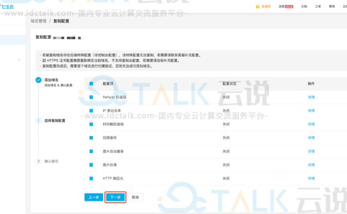347x214 pixels.
Task: Click the 七牛云 logo
Action: coord(7,7)
